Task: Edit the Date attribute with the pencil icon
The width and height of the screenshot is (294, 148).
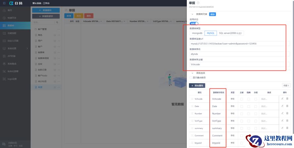Action: 282,106
